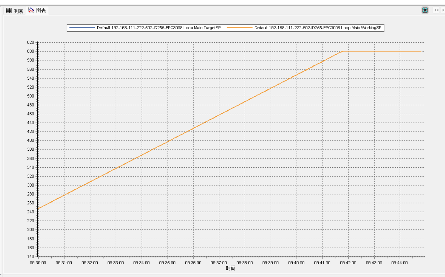The height and width of the screenshot is (277, 445).
Task: Select the Loop.Main.WorkingSP legend label
Action: 318,28
